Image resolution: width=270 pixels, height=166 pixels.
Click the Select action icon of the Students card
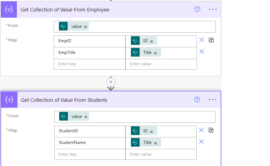9,100
